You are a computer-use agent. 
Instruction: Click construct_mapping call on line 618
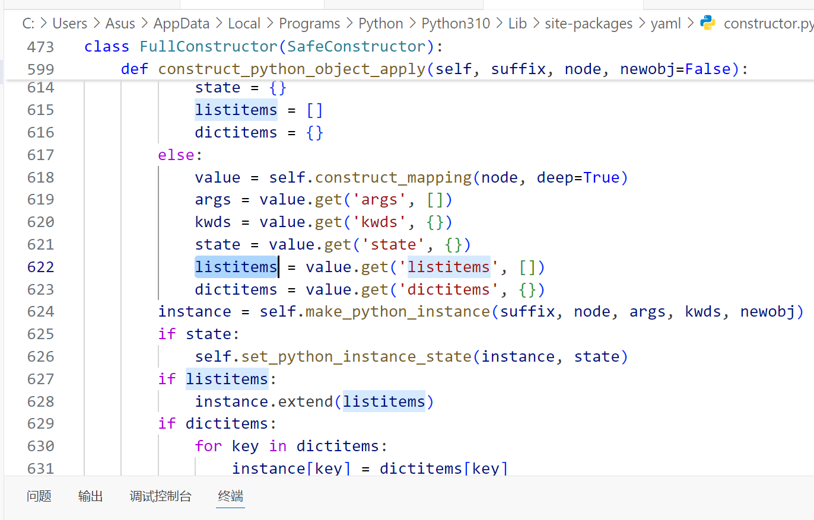[x=393, y=177]
